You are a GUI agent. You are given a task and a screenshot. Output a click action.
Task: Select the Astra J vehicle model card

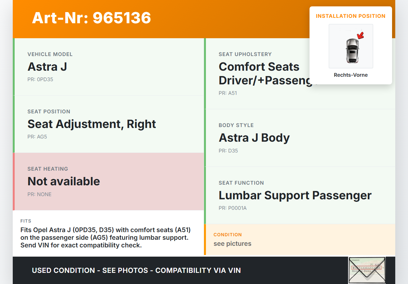click(x=108, y=67)
